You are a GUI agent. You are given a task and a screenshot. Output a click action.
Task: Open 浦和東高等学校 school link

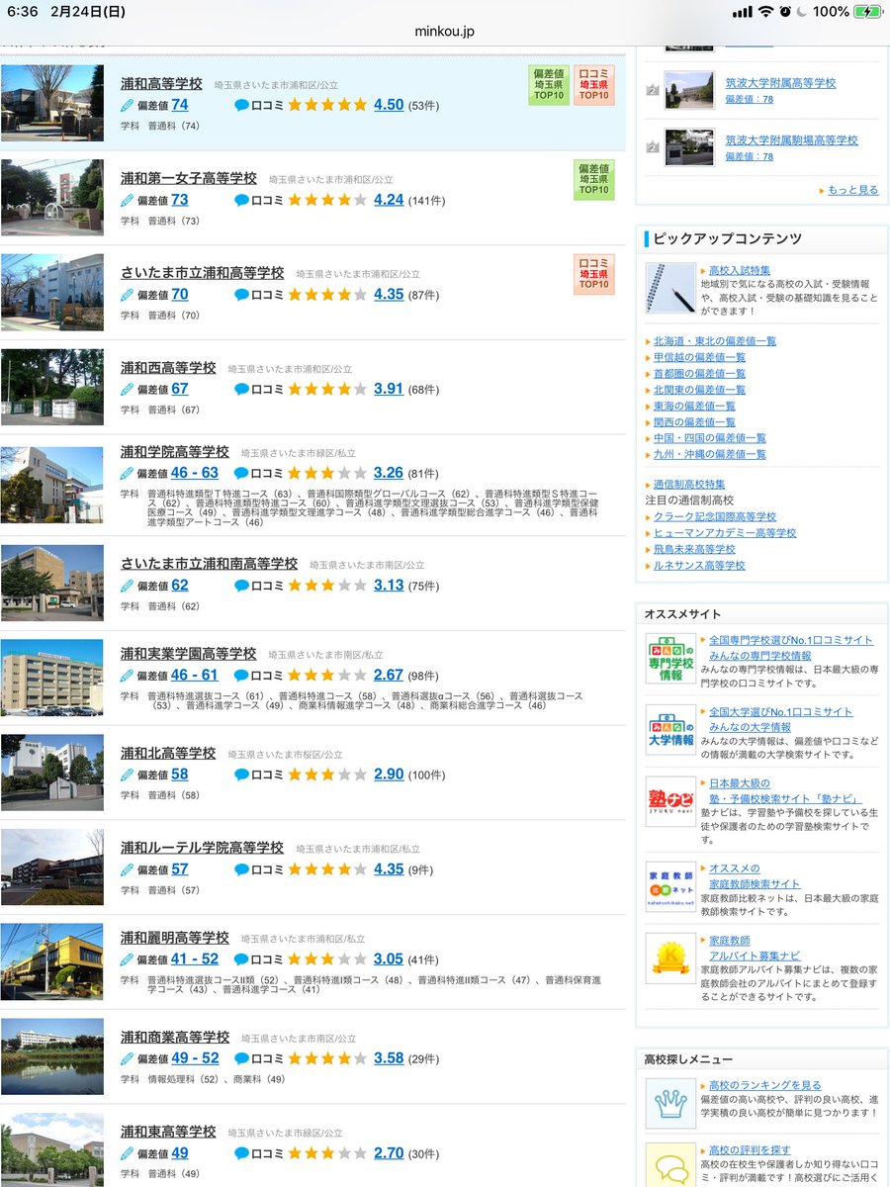tap(168, 1132)
